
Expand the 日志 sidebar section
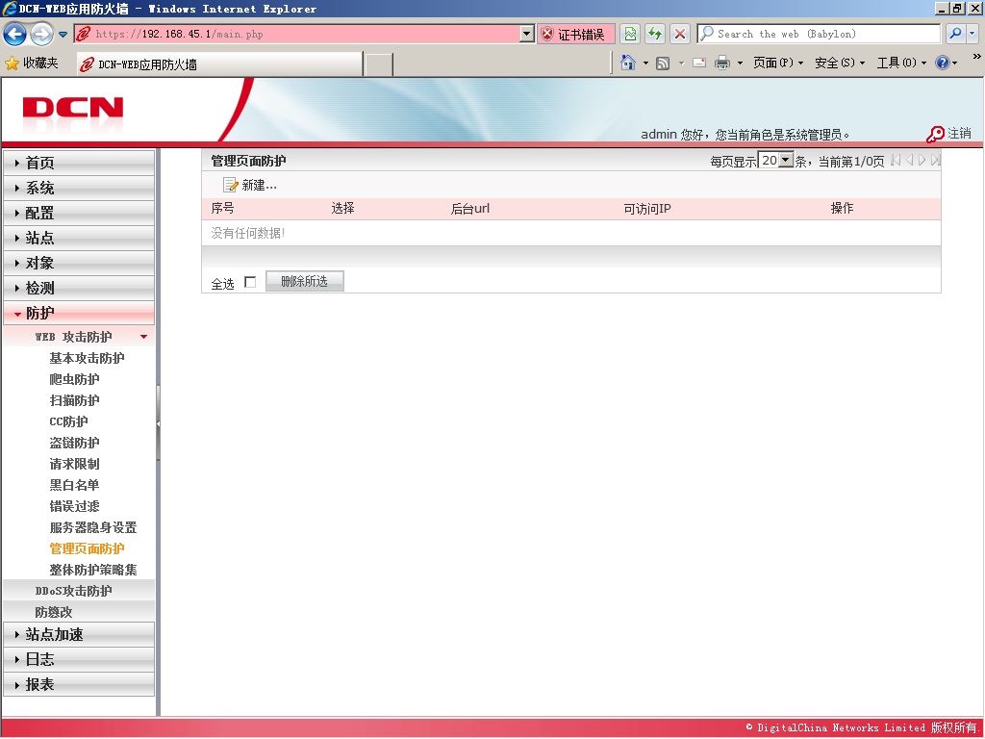coord(79,660)
